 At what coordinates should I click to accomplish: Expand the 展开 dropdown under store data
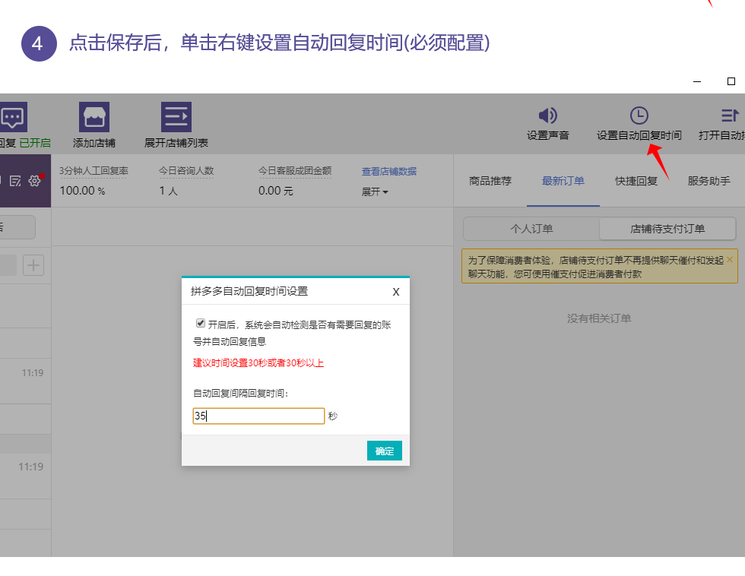(375, 191)
